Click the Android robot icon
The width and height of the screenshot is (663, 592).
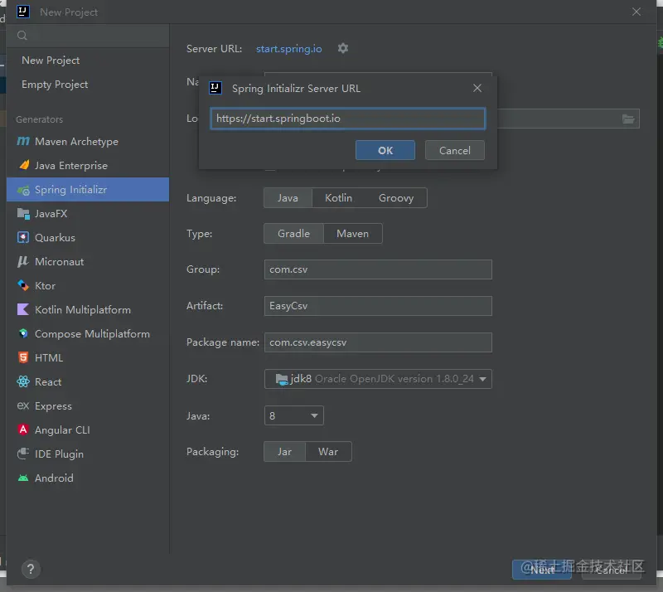(x=23, y=478)
